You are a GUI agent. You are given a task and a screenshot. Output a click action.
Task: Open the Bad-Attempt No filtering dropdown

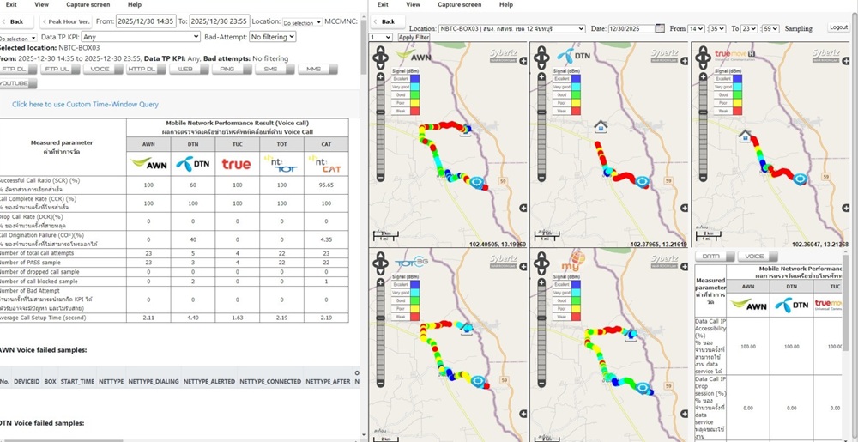[273, 37]
